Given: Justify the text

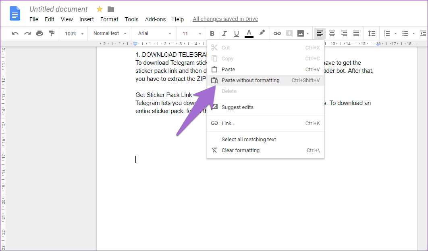Looking at the screenshot, I should 356,33.
